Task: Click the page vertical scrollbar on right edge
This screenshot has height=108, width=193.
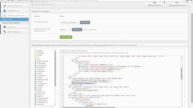Action: click(x=192, y=58)
